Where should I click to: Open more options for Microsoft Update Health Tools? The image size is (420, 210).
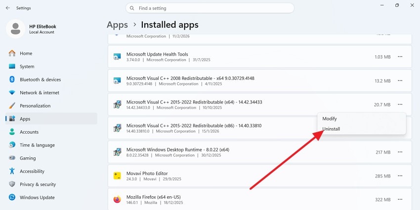point(400,57)
